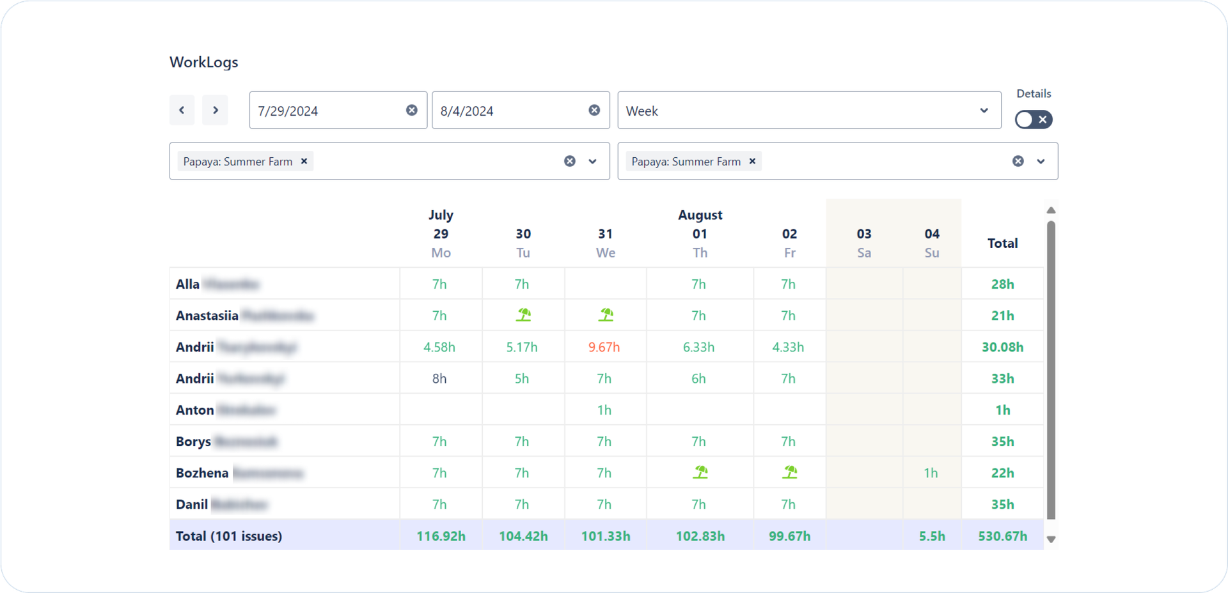This screenshot has height=593, width=1228.
Task: Click Tuesday total 104.42h
Action: (524, 536)
